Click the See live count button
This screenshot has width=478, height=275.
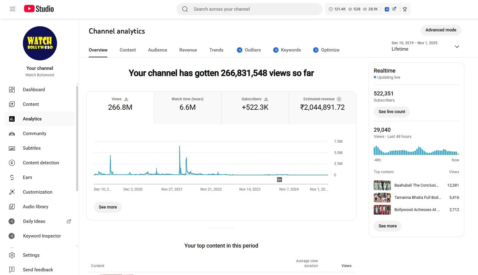pos(392,112)
